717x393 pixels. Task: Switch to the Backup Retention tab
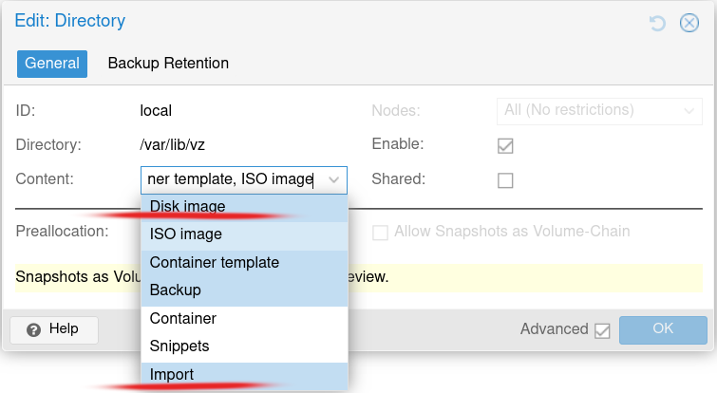168,64
